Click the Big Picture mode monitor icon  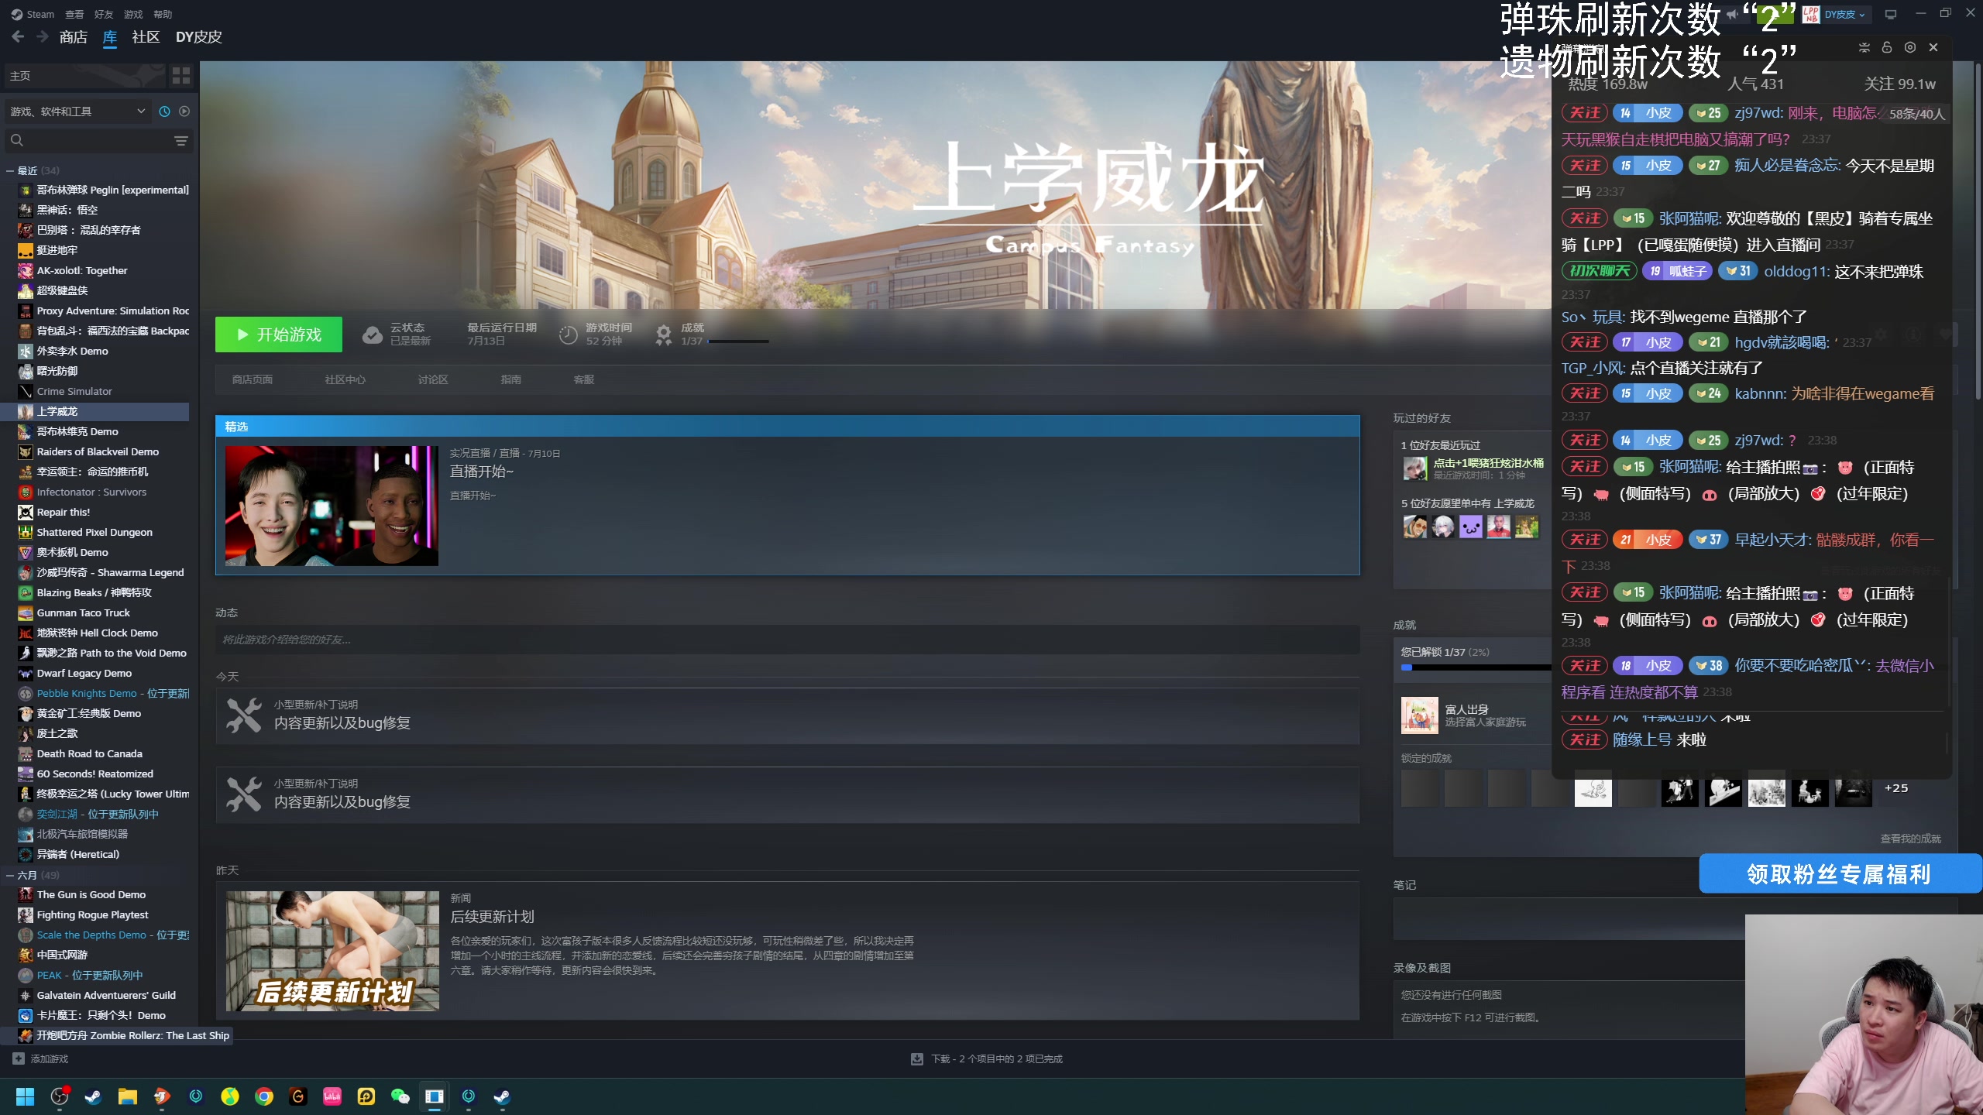click(x=1891, y=14)
